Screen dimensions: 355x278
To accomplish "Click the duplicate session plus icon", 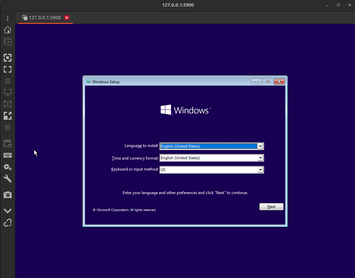I will click(x=7, y=42).
